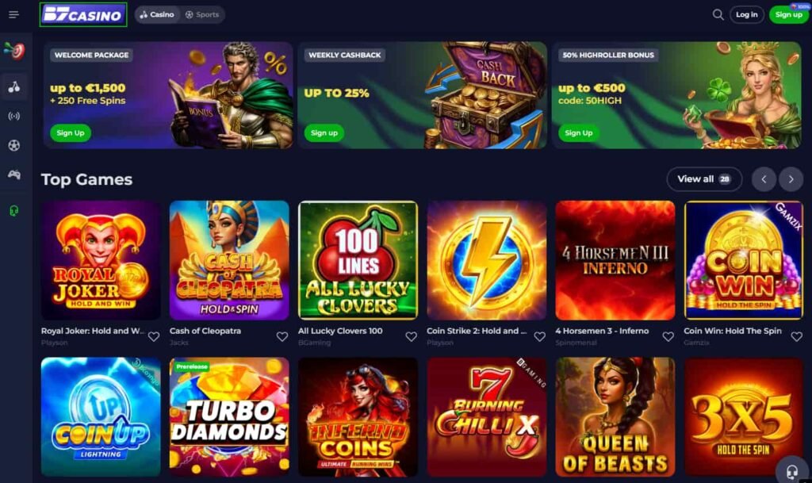
Task: Click the Log in button
Action: coord(747,14)
